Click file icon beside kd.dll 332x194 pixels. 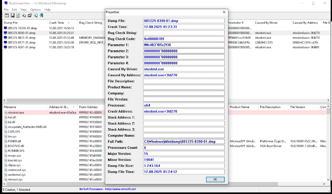coord(6,122)
